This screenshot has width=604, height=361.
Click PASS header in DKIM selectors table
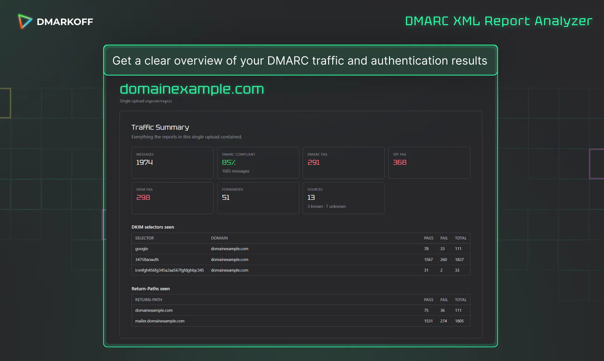[428, 238]
